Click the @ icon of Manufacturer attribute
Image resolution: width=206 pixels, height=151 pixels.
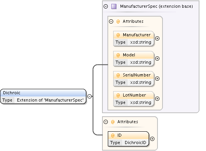(118, 35)
